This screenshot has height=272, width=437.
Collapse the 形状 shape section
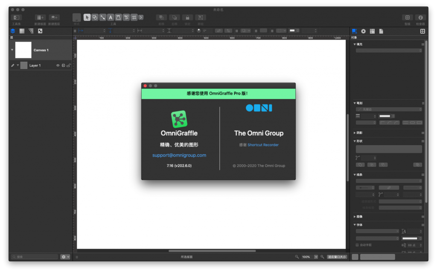coord(355,141)
